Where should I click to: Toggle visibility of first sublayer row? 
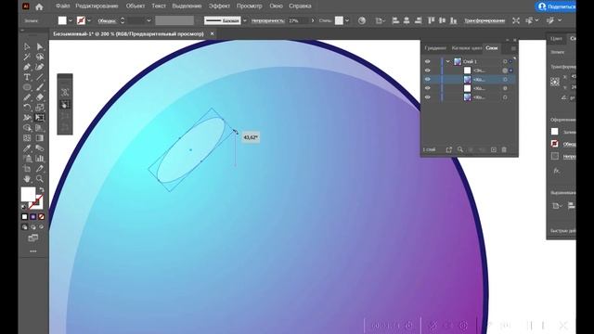427,71
